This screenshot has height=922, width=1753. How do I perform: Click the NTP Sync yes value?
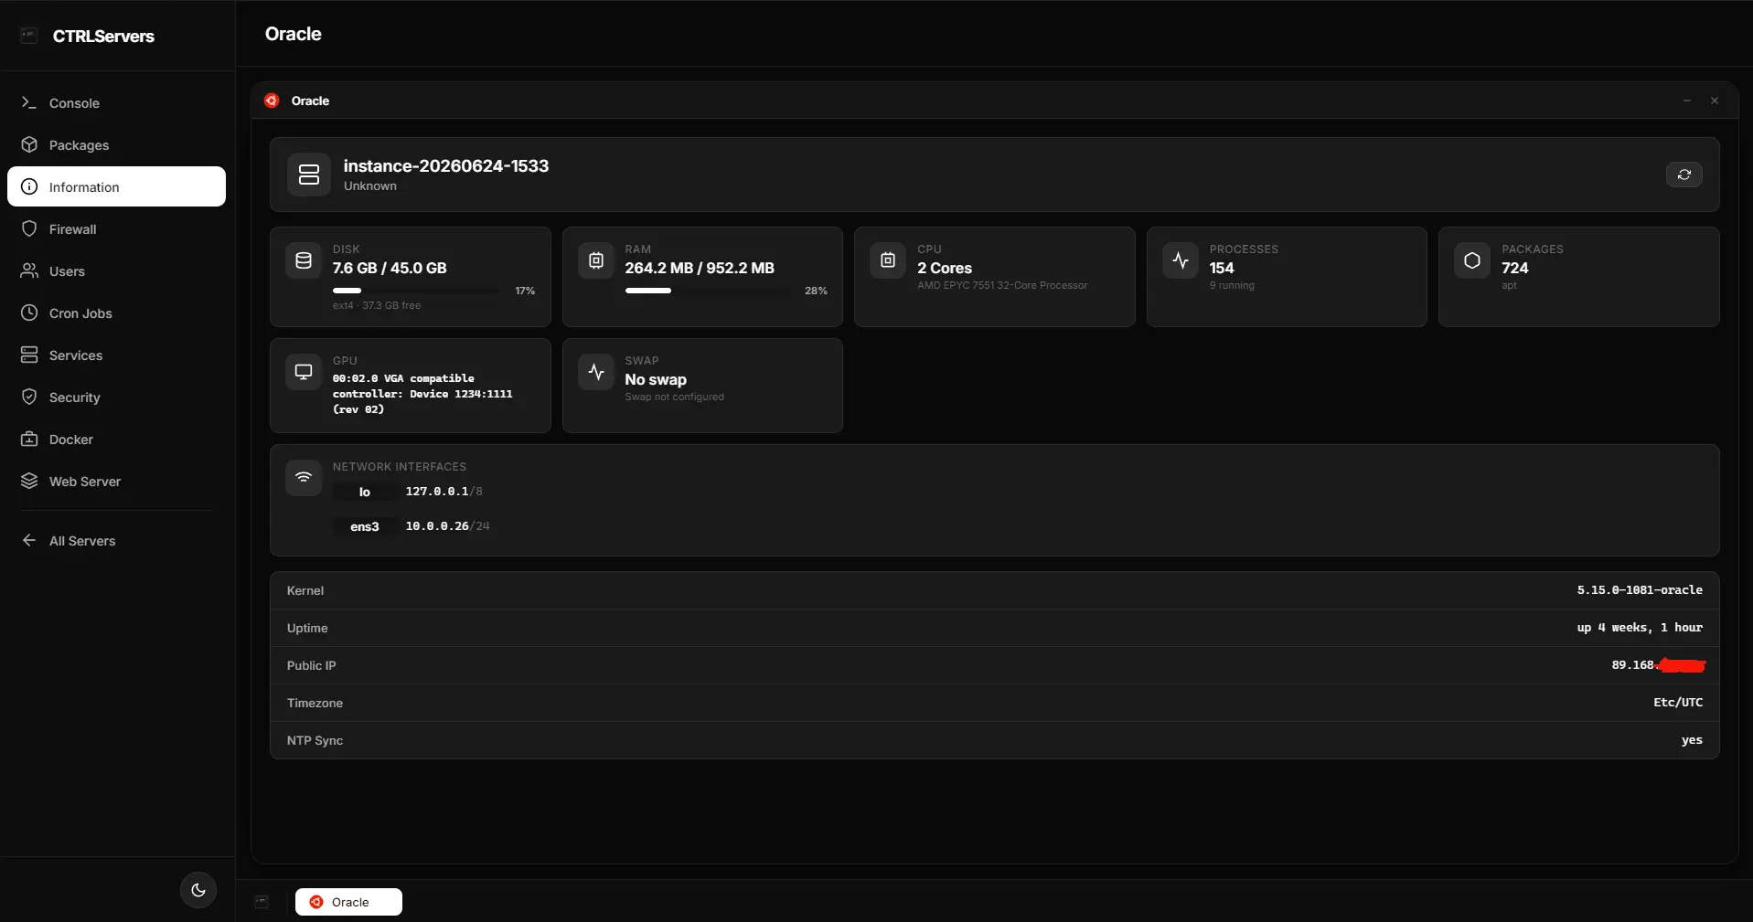pyautogui.click(x=1692, y=740)
